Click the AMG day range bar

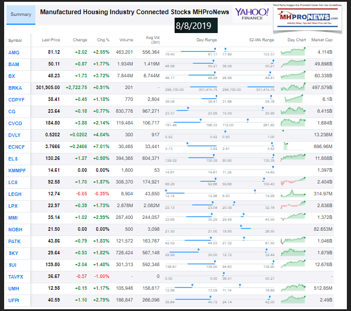191,52
